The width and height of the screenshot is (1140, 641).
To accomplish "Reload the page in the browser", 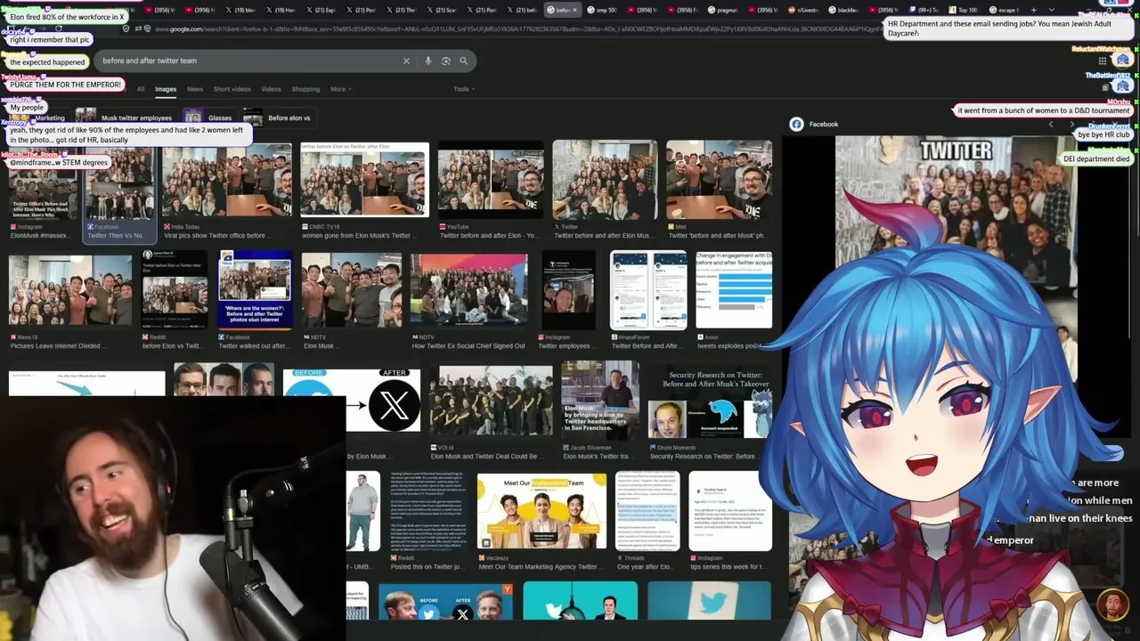I will pyautogui.click(x=59, y=28).
